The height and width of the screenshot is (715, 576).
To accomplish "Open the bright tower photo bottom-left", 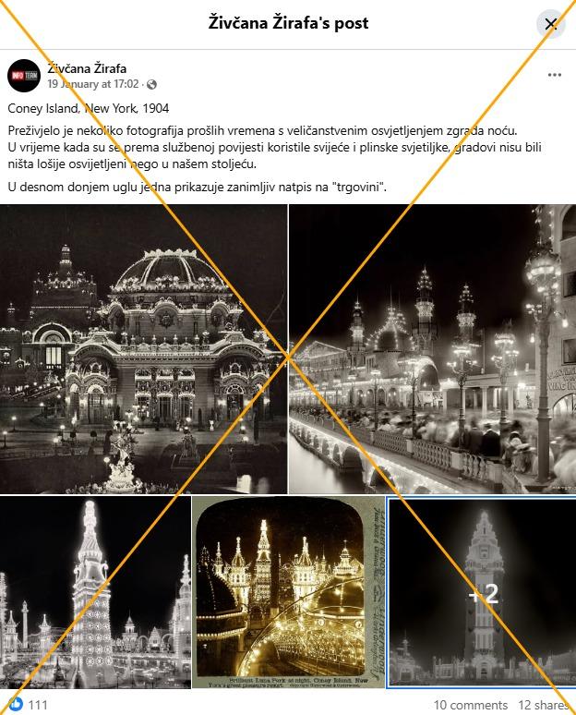I will tap(95, 592).
